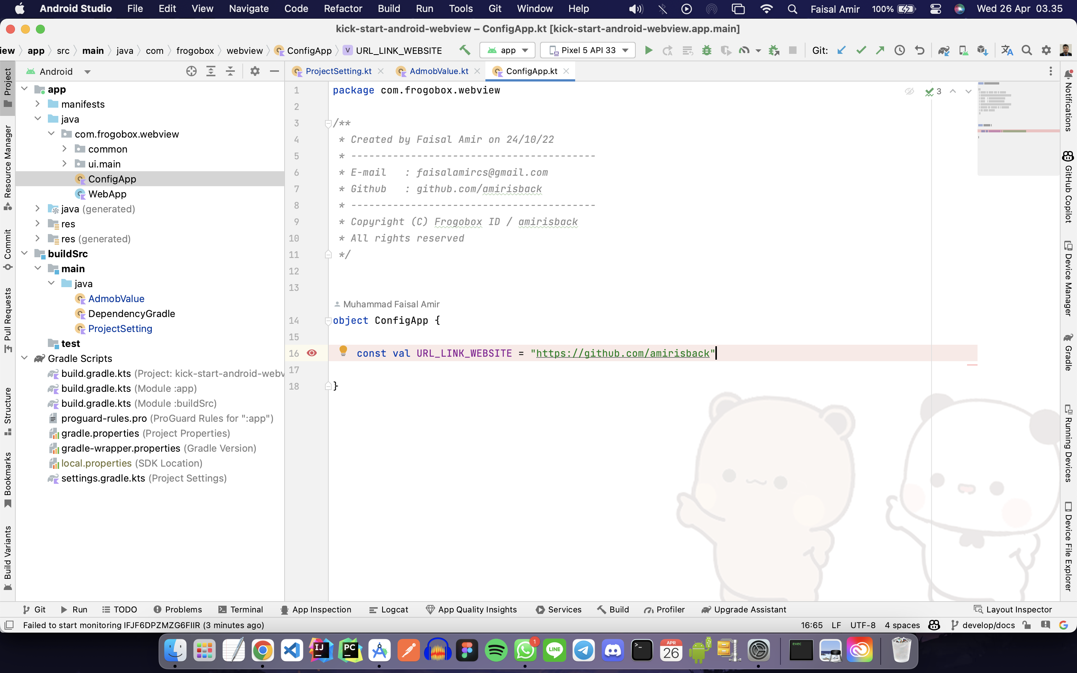1077x673 pixels.
Task: Open the Pixel 5 API 33 device dropdown
Action: click(587, 50)
